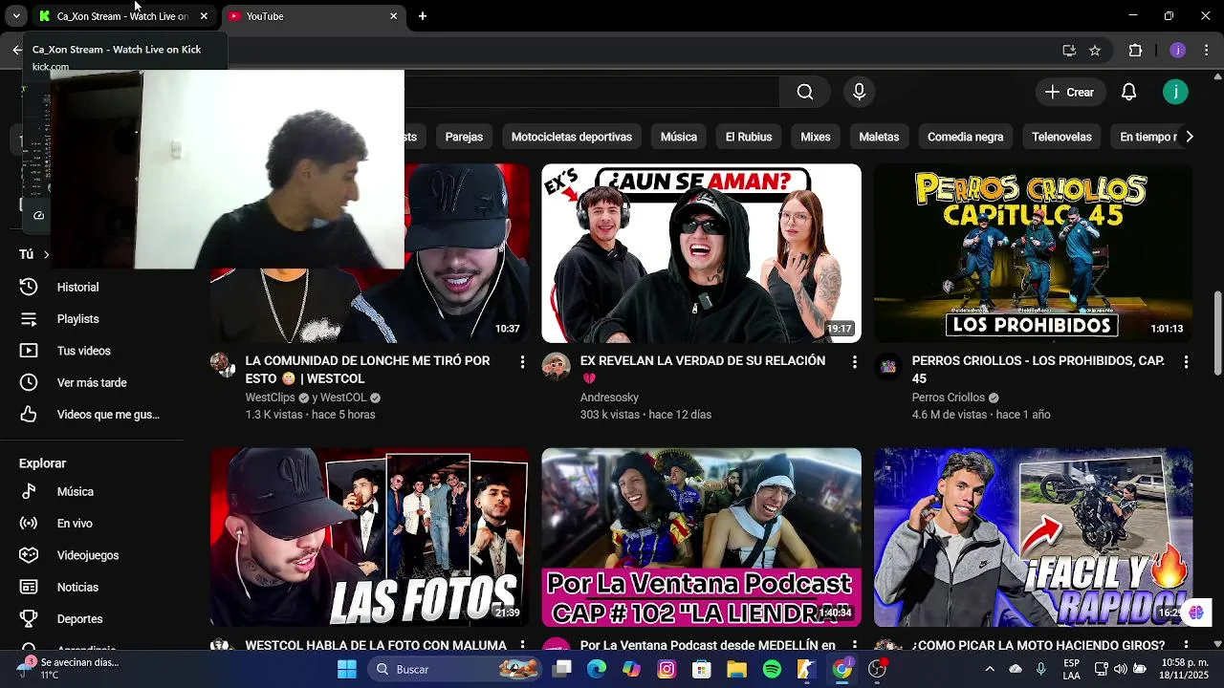The width and height of the screenshot is (1224, 688).
Task: Click the cast/install icon in address bar
Action: tap(1069, 50)
